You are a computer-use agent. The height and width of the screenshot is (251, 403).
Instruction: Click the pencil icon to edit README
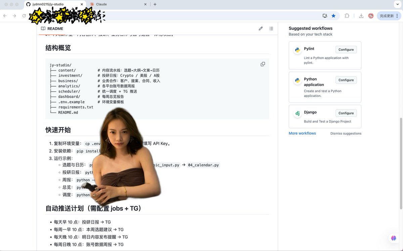261,29
